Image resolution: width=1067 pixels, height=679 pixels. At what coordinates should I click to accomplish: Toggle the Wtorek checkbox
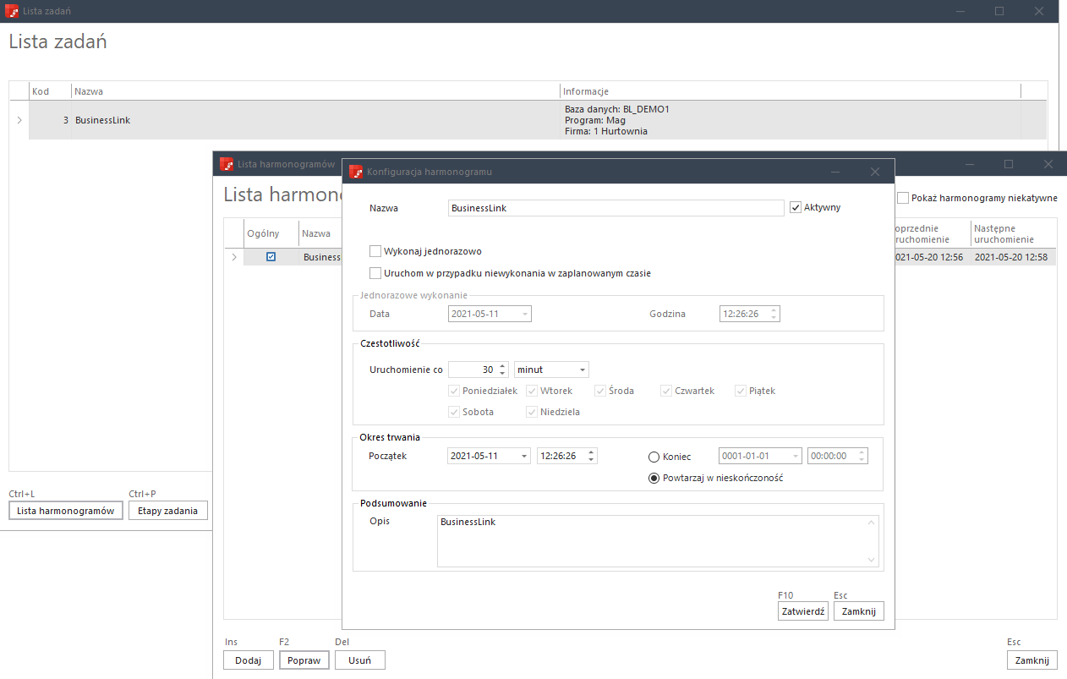[x=532, y=391]
